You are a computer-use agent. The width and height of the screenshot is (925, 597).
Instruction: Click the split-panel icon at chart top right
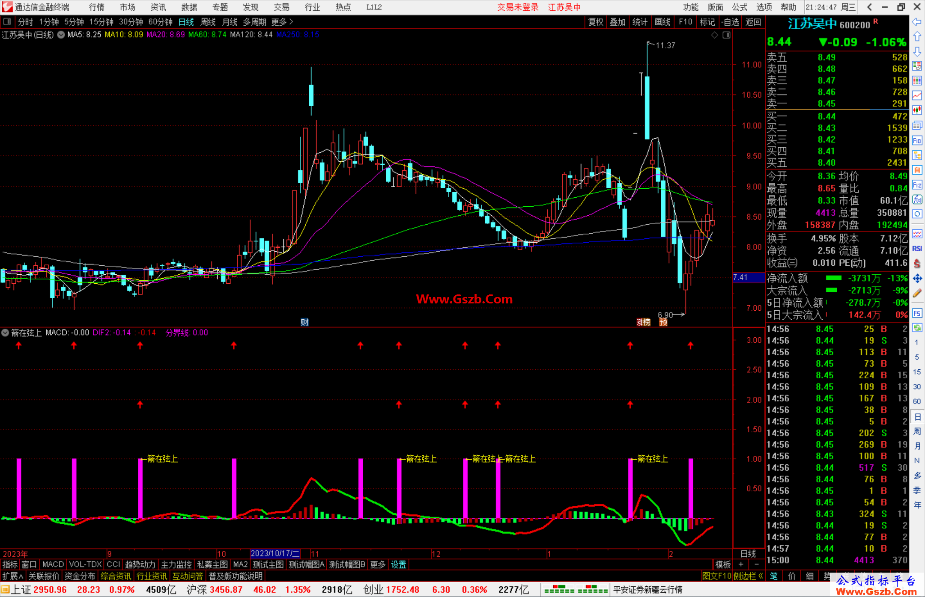[726, 35]
